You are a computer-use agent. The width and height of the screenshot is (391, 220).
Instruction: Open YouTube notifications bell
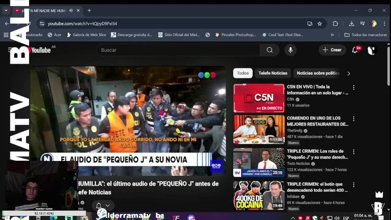point(355,50)
